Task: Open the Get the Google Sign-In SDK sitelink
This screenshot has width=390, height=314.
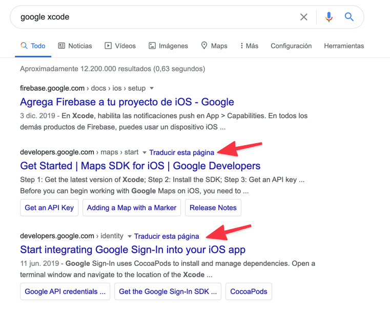Action: click(168, 291)
